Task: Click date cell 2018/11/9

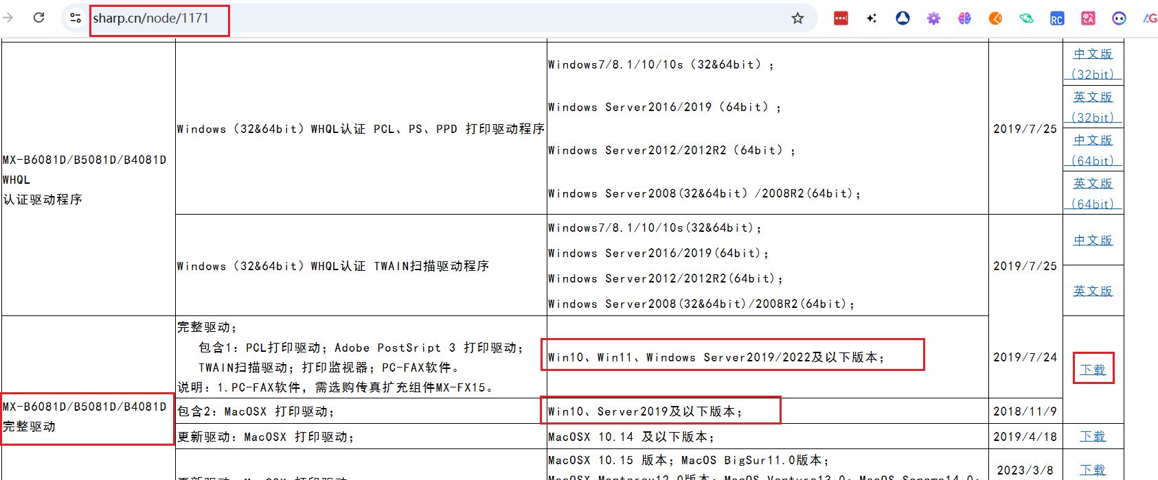Action: (x=1025, y=411)
